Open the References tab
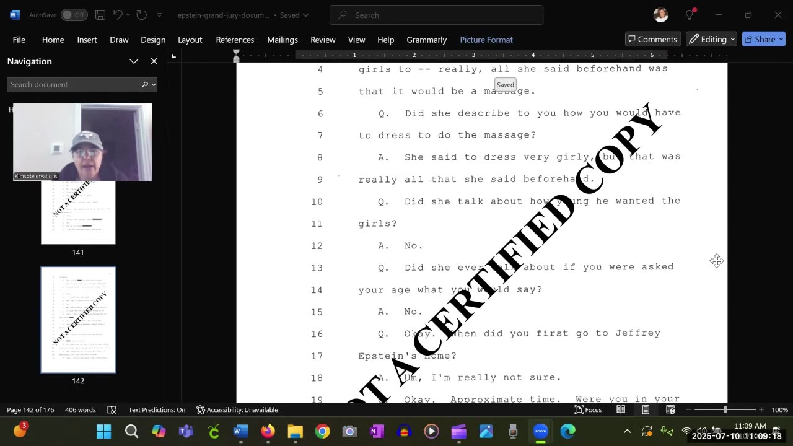The image size is (793, 446). pyautogui.click(x=235, y=40)
